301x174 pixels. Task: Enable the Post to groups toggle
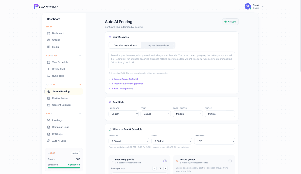[230, 161]
